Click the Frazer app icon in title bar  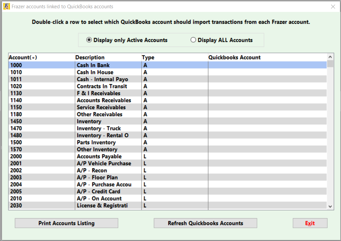[6, 6]
